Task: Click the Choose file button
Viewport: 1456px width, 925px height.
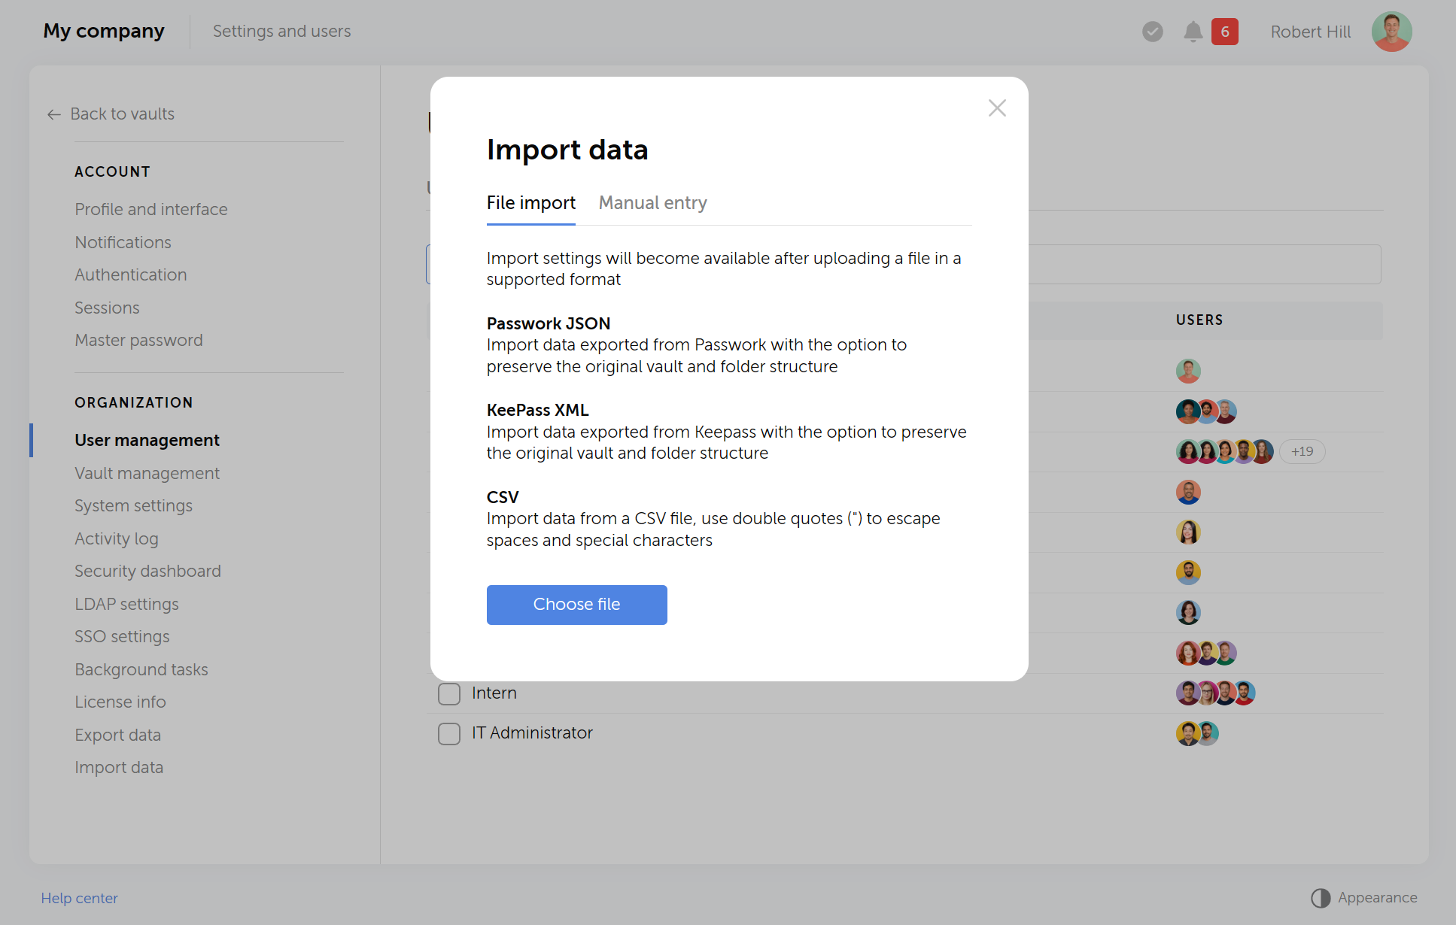Action: (577, 605)
